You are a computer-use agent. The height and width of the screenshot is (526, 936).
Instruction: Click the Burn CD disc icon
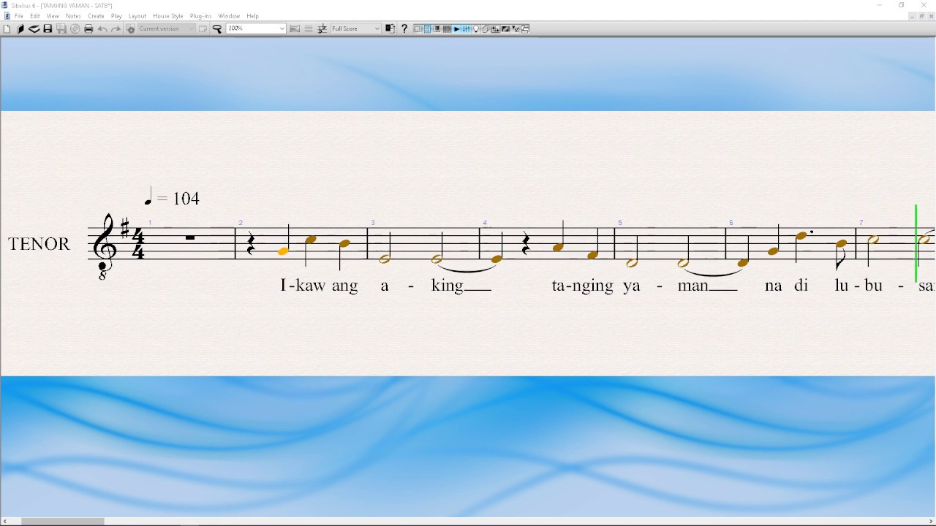(75, 28)
